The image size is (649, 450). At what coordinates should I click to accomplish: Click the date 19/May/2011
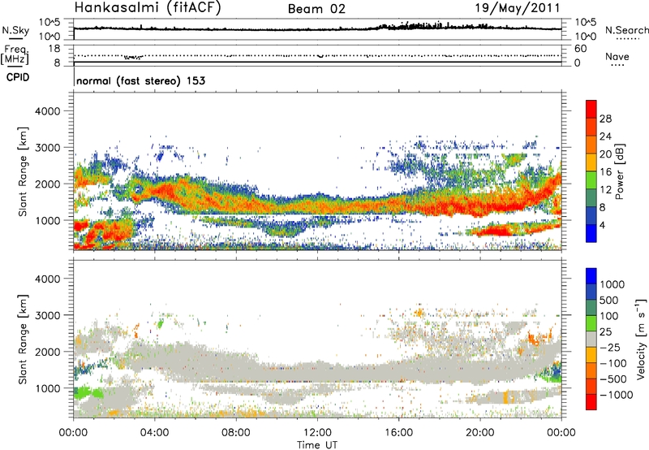coord(518,8)
